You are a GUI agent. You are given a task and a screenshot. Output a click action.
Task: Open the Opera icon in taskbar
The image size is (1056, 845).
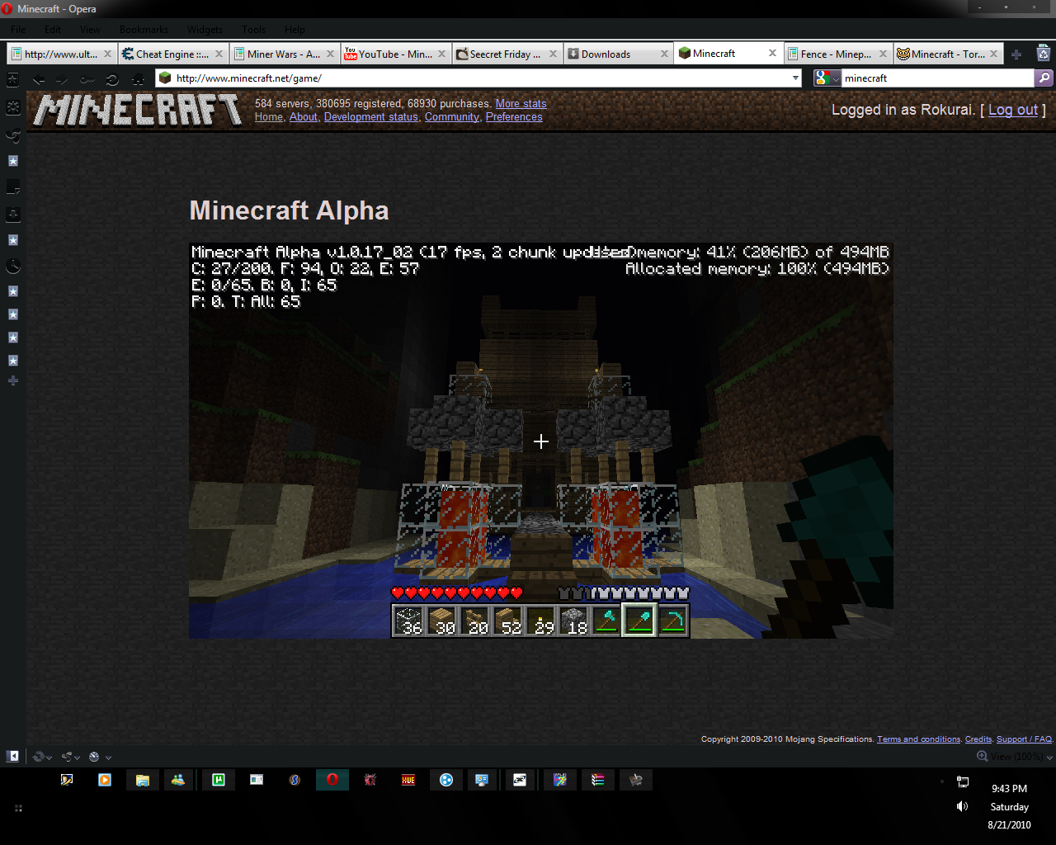click(x=332, y=780)
